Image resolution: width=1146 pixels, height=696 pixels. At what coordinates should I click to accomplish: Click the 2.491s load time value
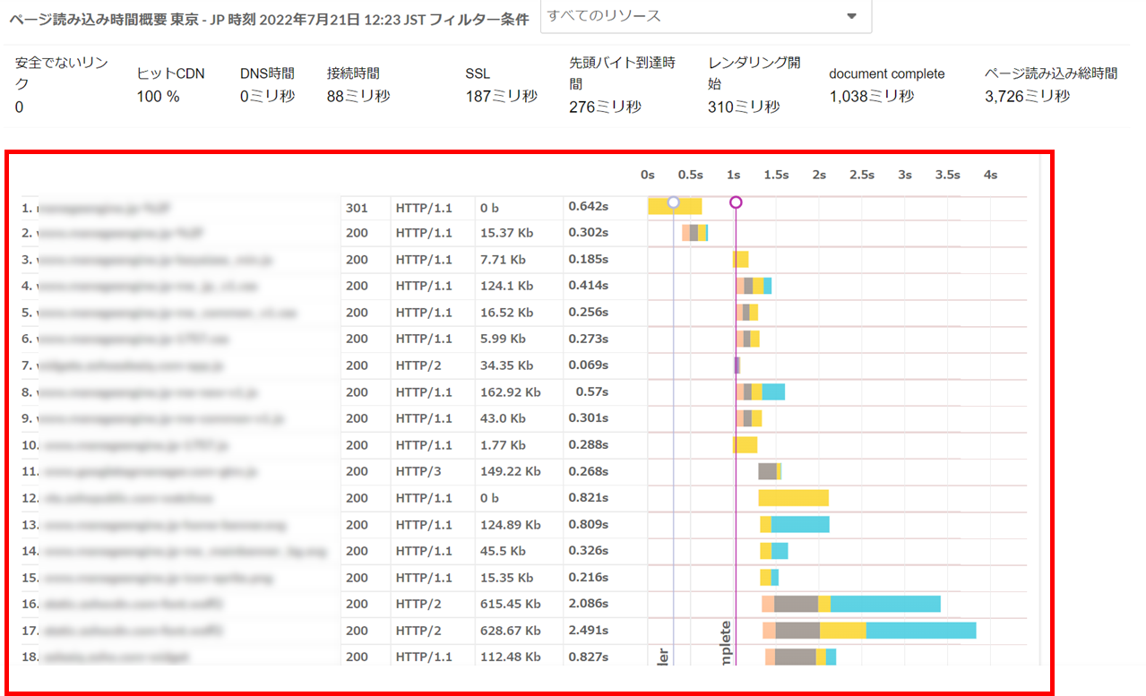(x=589, y=631)
